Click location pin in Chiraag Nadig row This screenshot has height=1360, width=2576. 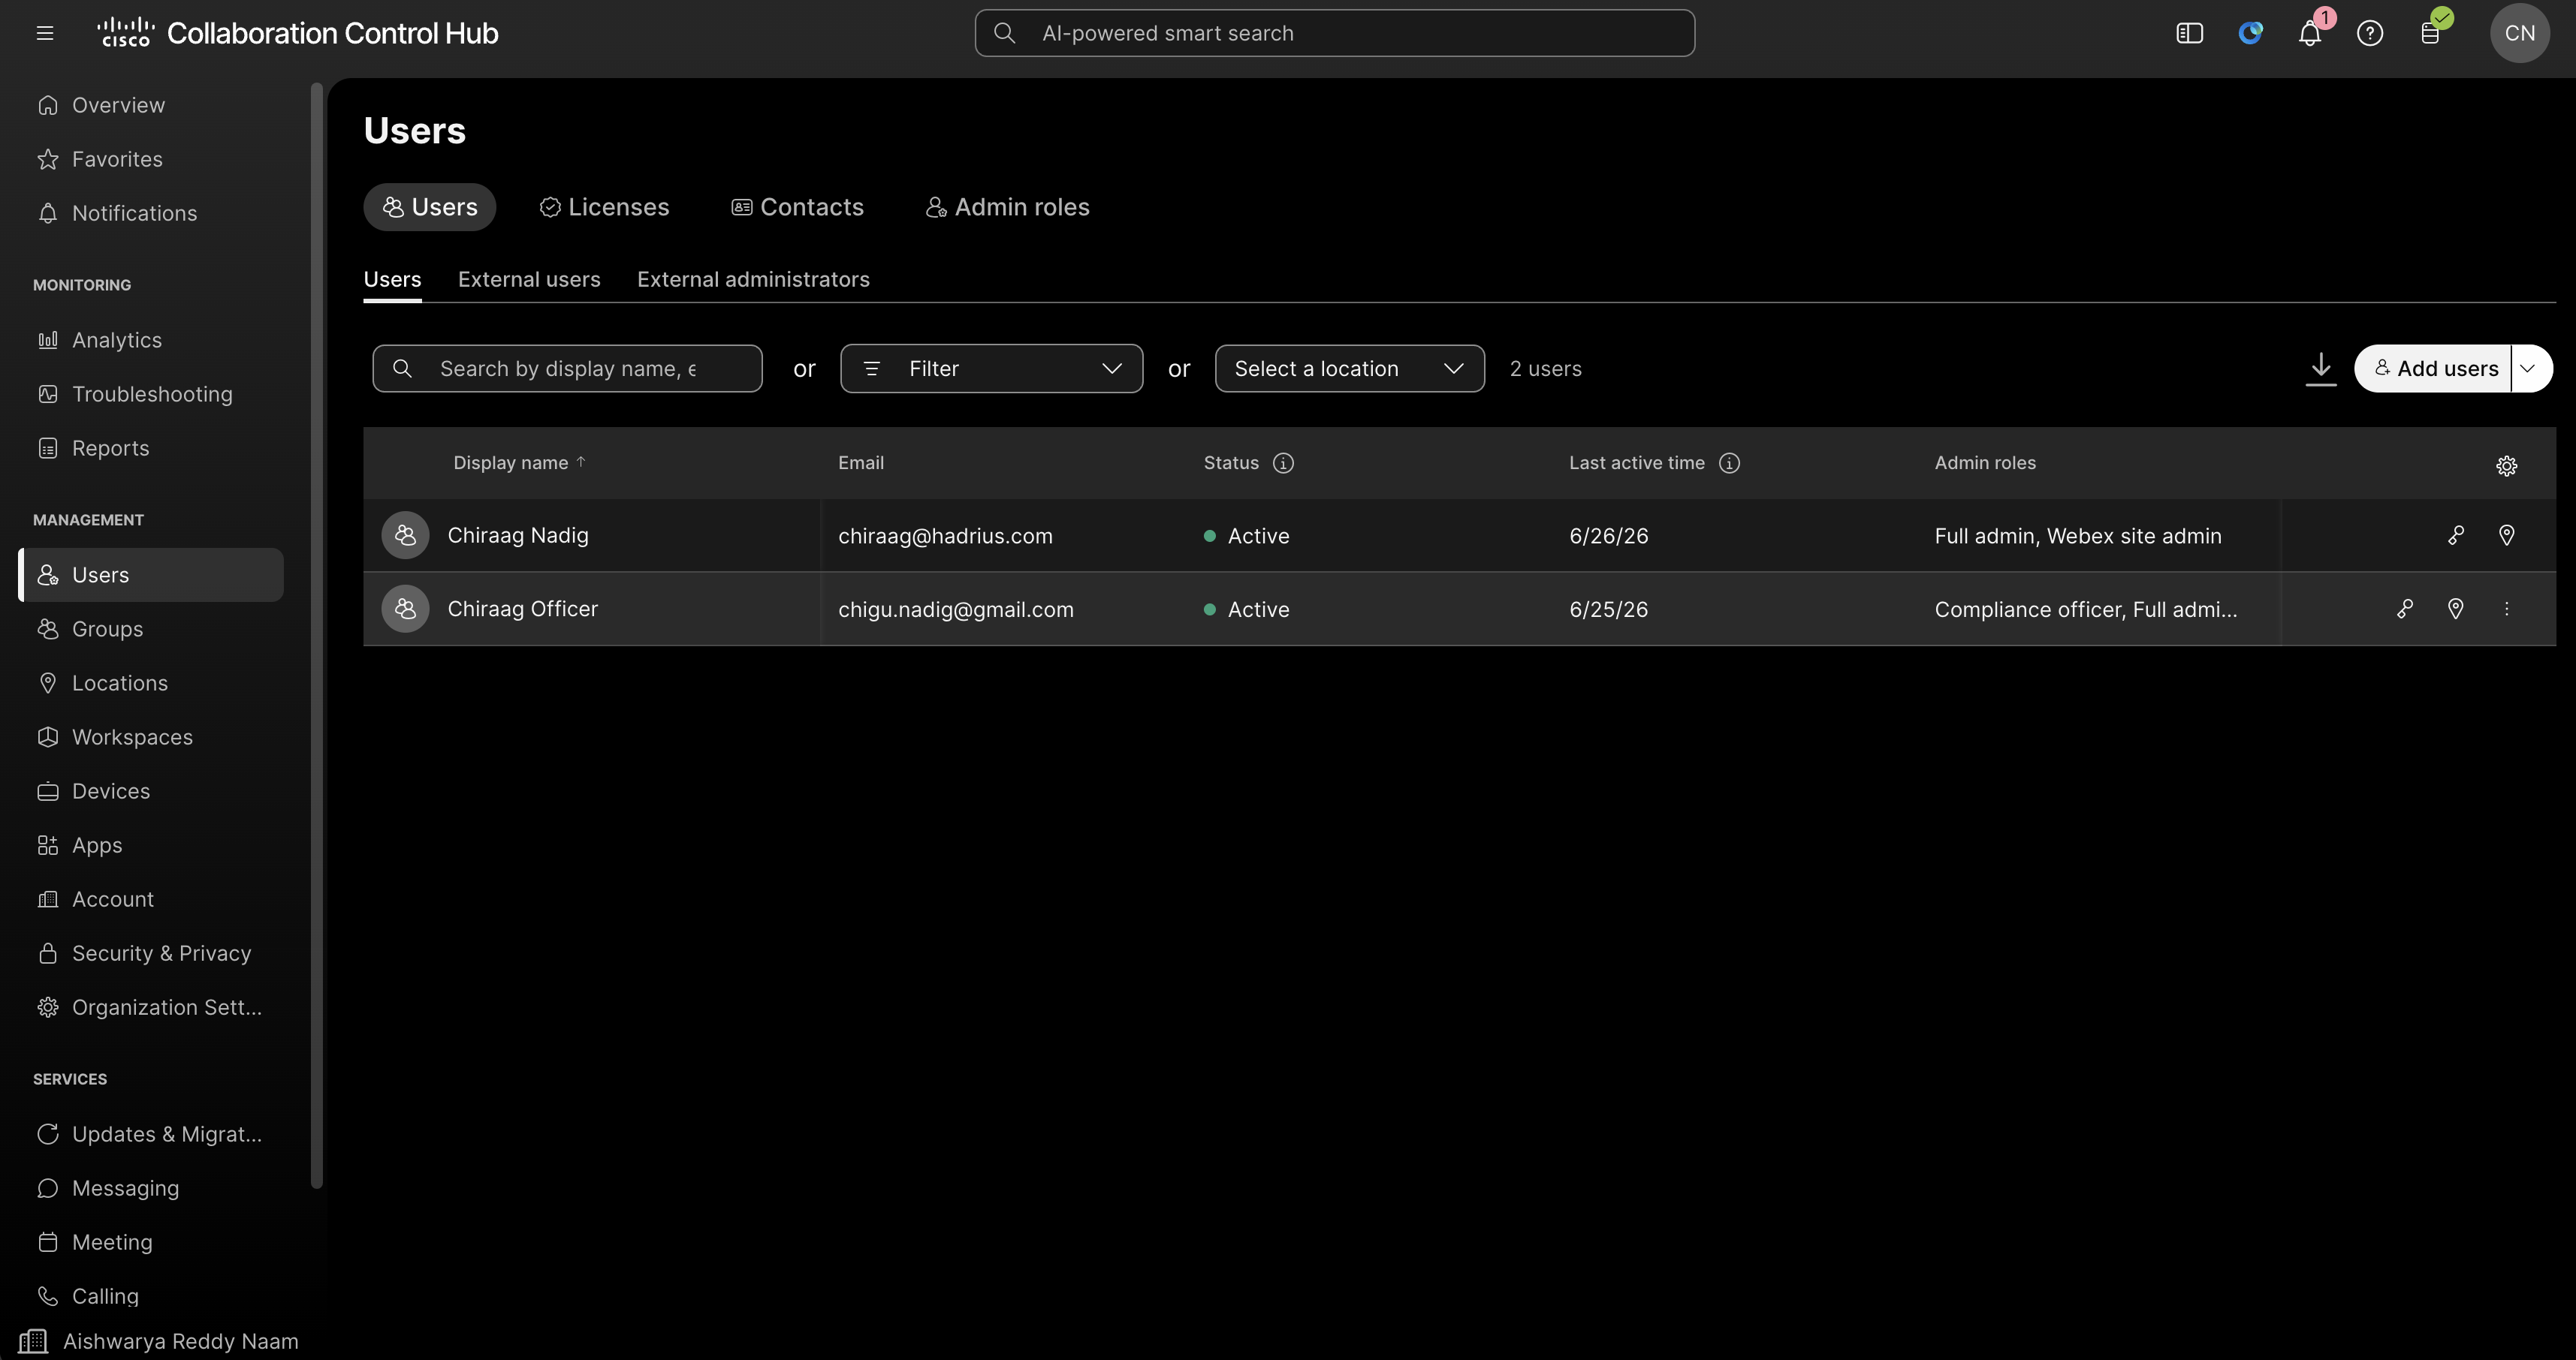(2506, 536)
